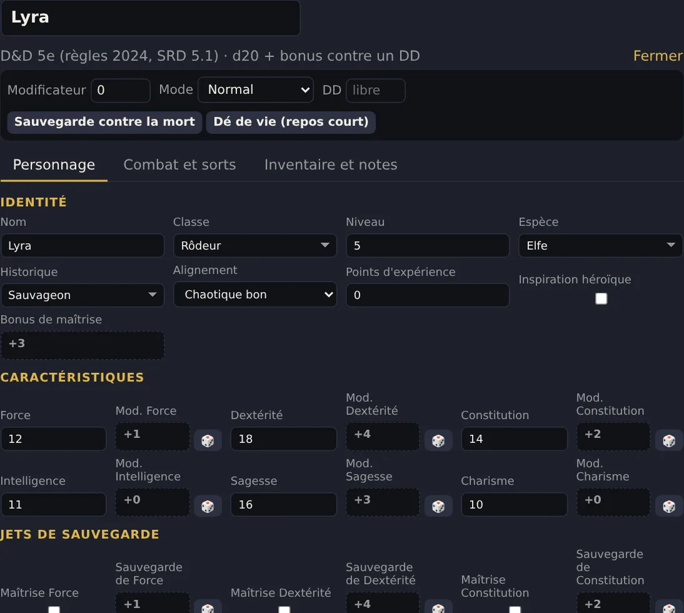This screenshot has height=613, width=684.
Task: Roll the Sauvegarde de Force dice
Action: [208, 607]
